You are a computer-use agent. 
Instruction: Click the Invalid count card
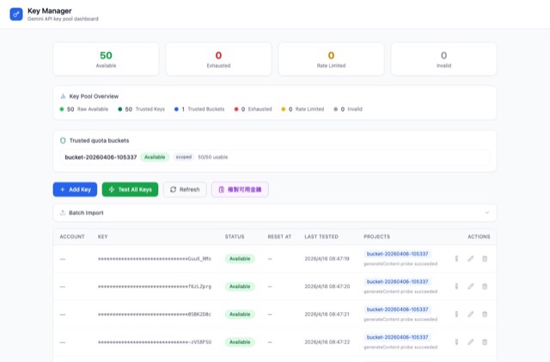pos(443,59)
